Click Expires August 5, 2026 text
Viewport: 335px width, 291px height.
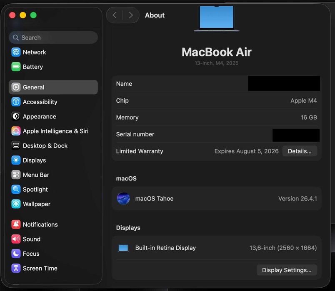coord(246,151)
